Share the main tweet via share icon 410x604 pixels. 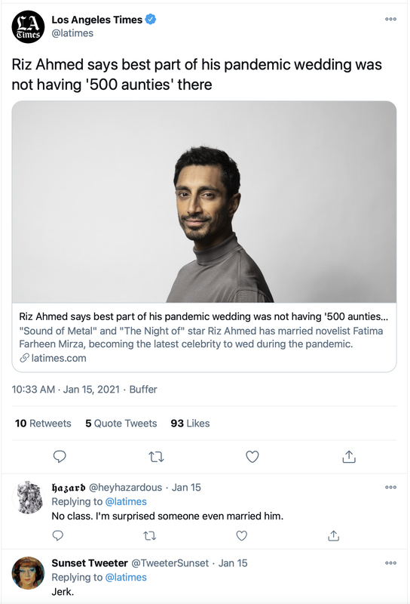click(x=349, y=456)
